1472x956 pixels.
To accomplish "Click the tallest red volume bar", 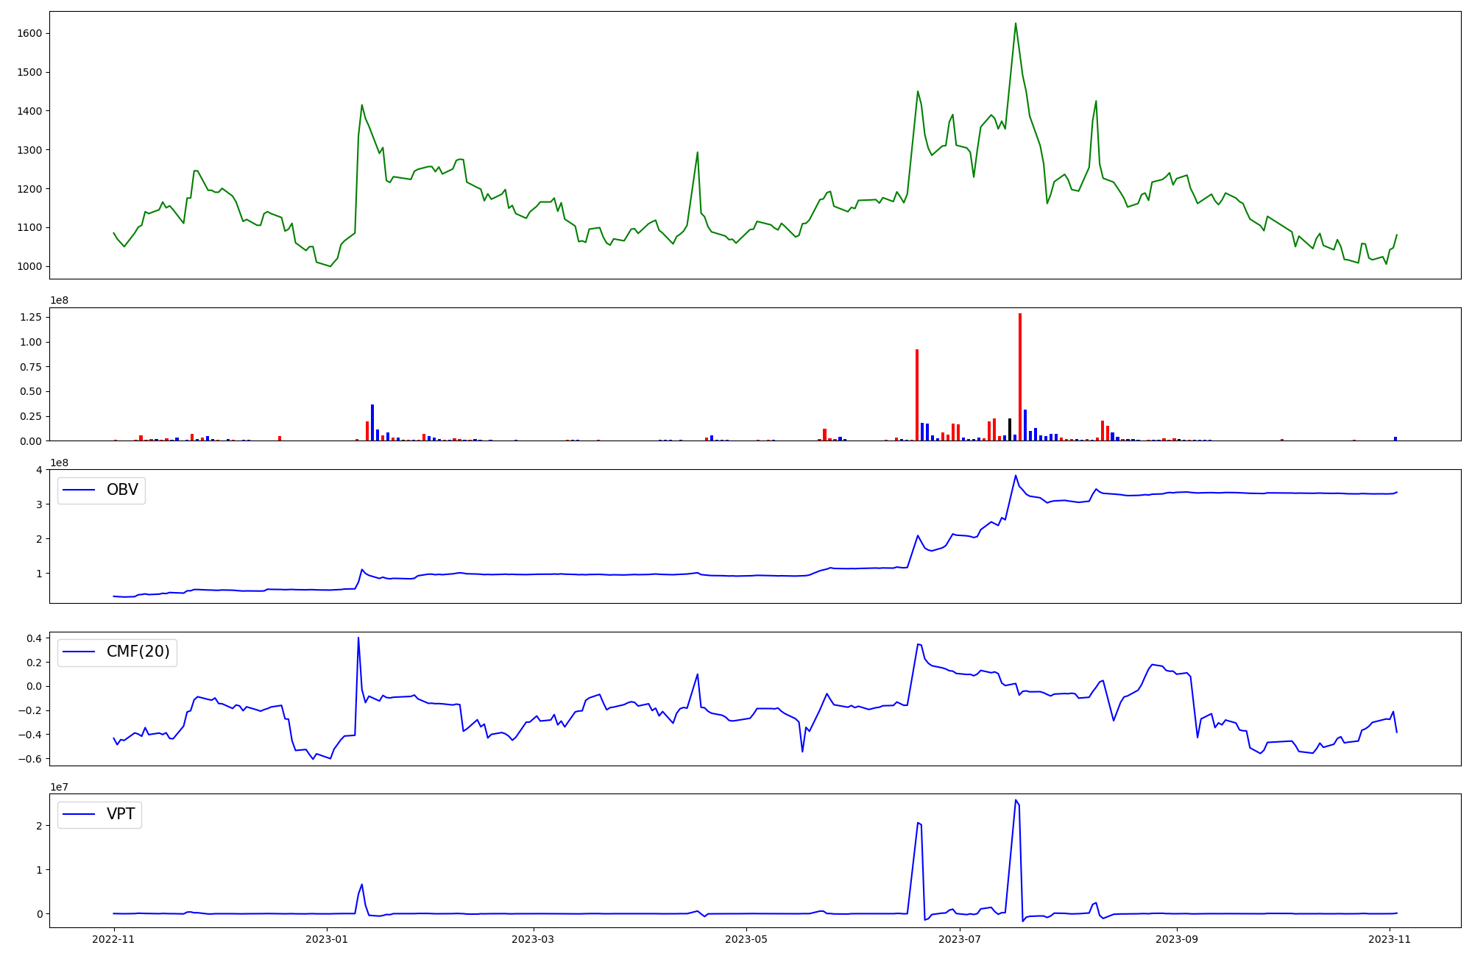I will (x=1020, y=377).
